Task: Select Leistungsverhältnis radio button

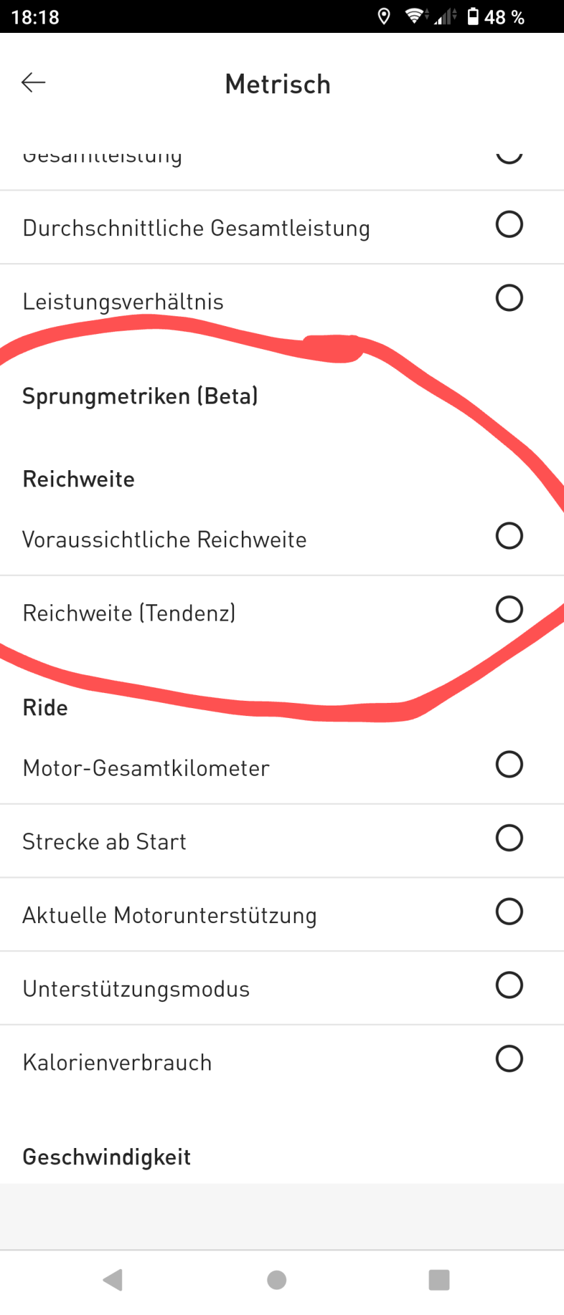Action: point(509,299)
